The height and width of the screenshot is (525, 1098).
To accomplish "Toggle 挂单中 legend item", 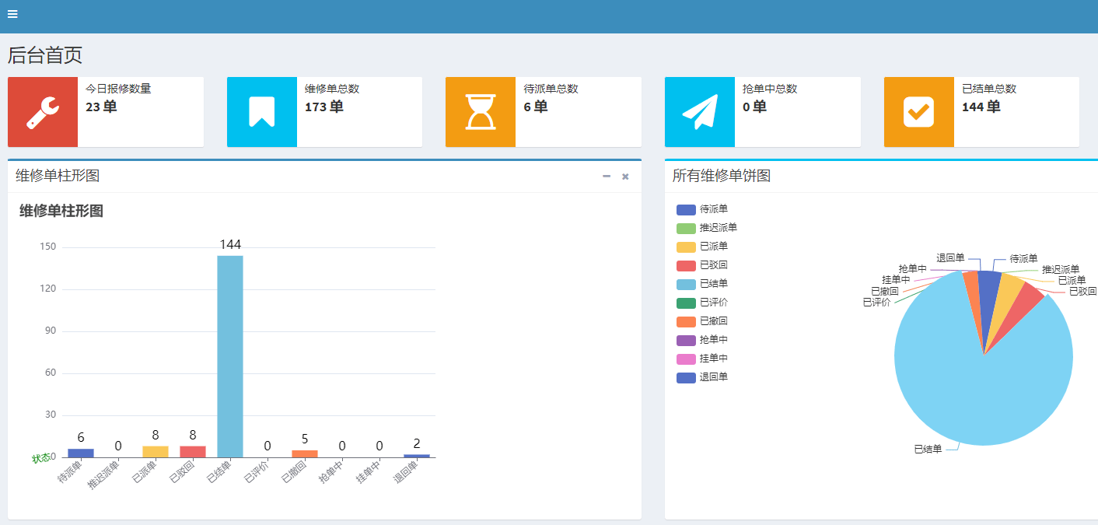I will [702, 359].
